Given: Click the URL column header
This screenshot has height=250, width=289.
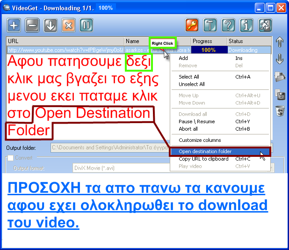Looking at the screenshot, I should (65, 41).
